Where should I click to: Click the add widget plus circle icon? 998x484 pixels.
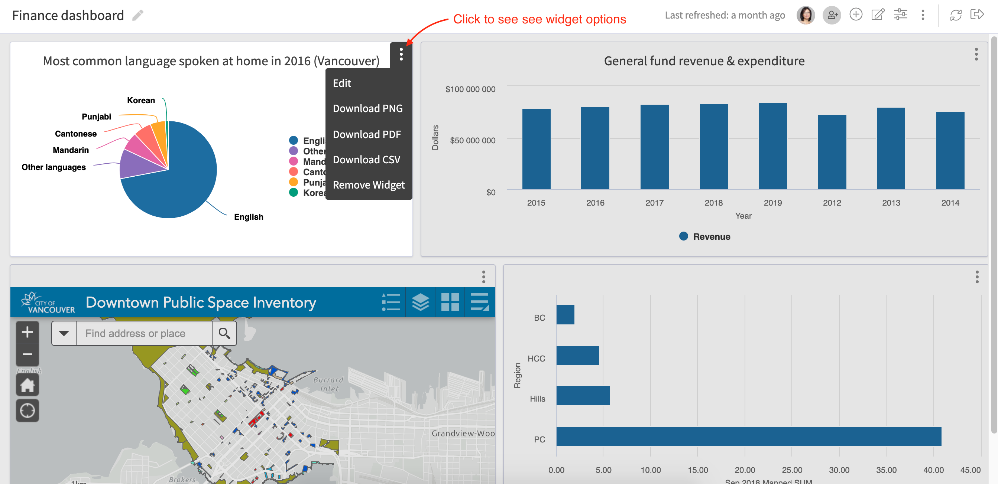[x=855, y=15]
